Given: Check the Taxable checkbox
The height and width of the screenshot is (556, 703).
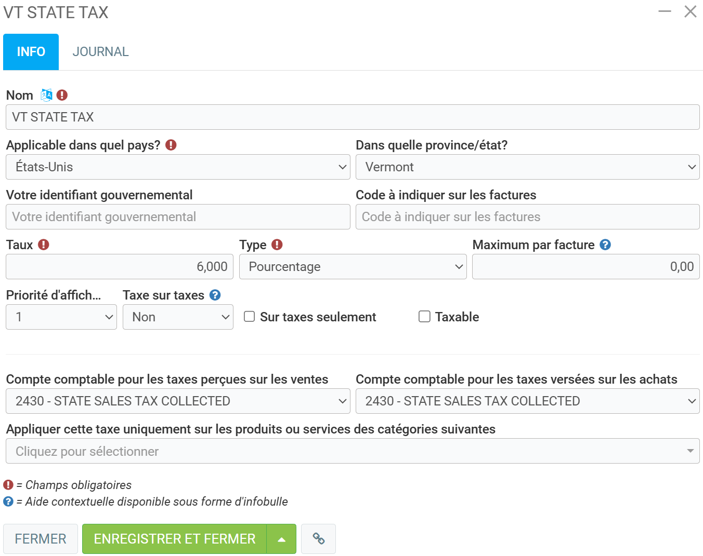Looking at the screenshot, I should pos(424,317).
